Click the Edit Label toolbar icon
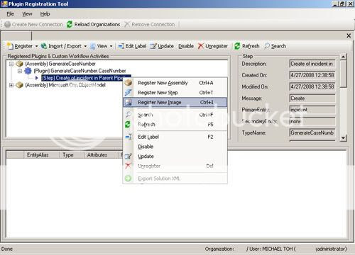 pyautogui.click(x=121, y=46)
